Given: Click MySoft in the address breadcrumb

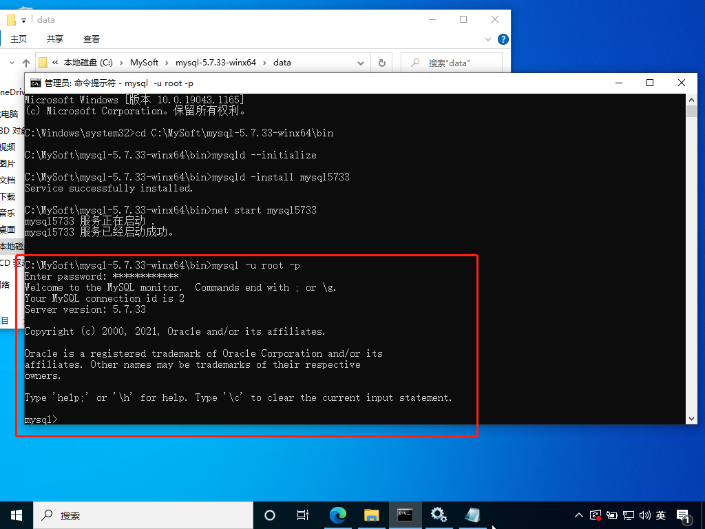Looking at the screenshot, I should point(145,63).
